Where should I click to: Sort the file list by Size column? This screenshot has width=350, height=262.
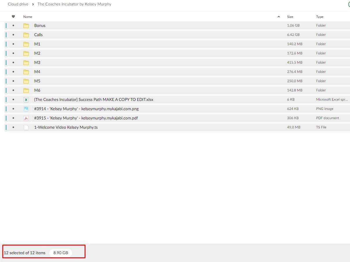click(x=290, y=17)
